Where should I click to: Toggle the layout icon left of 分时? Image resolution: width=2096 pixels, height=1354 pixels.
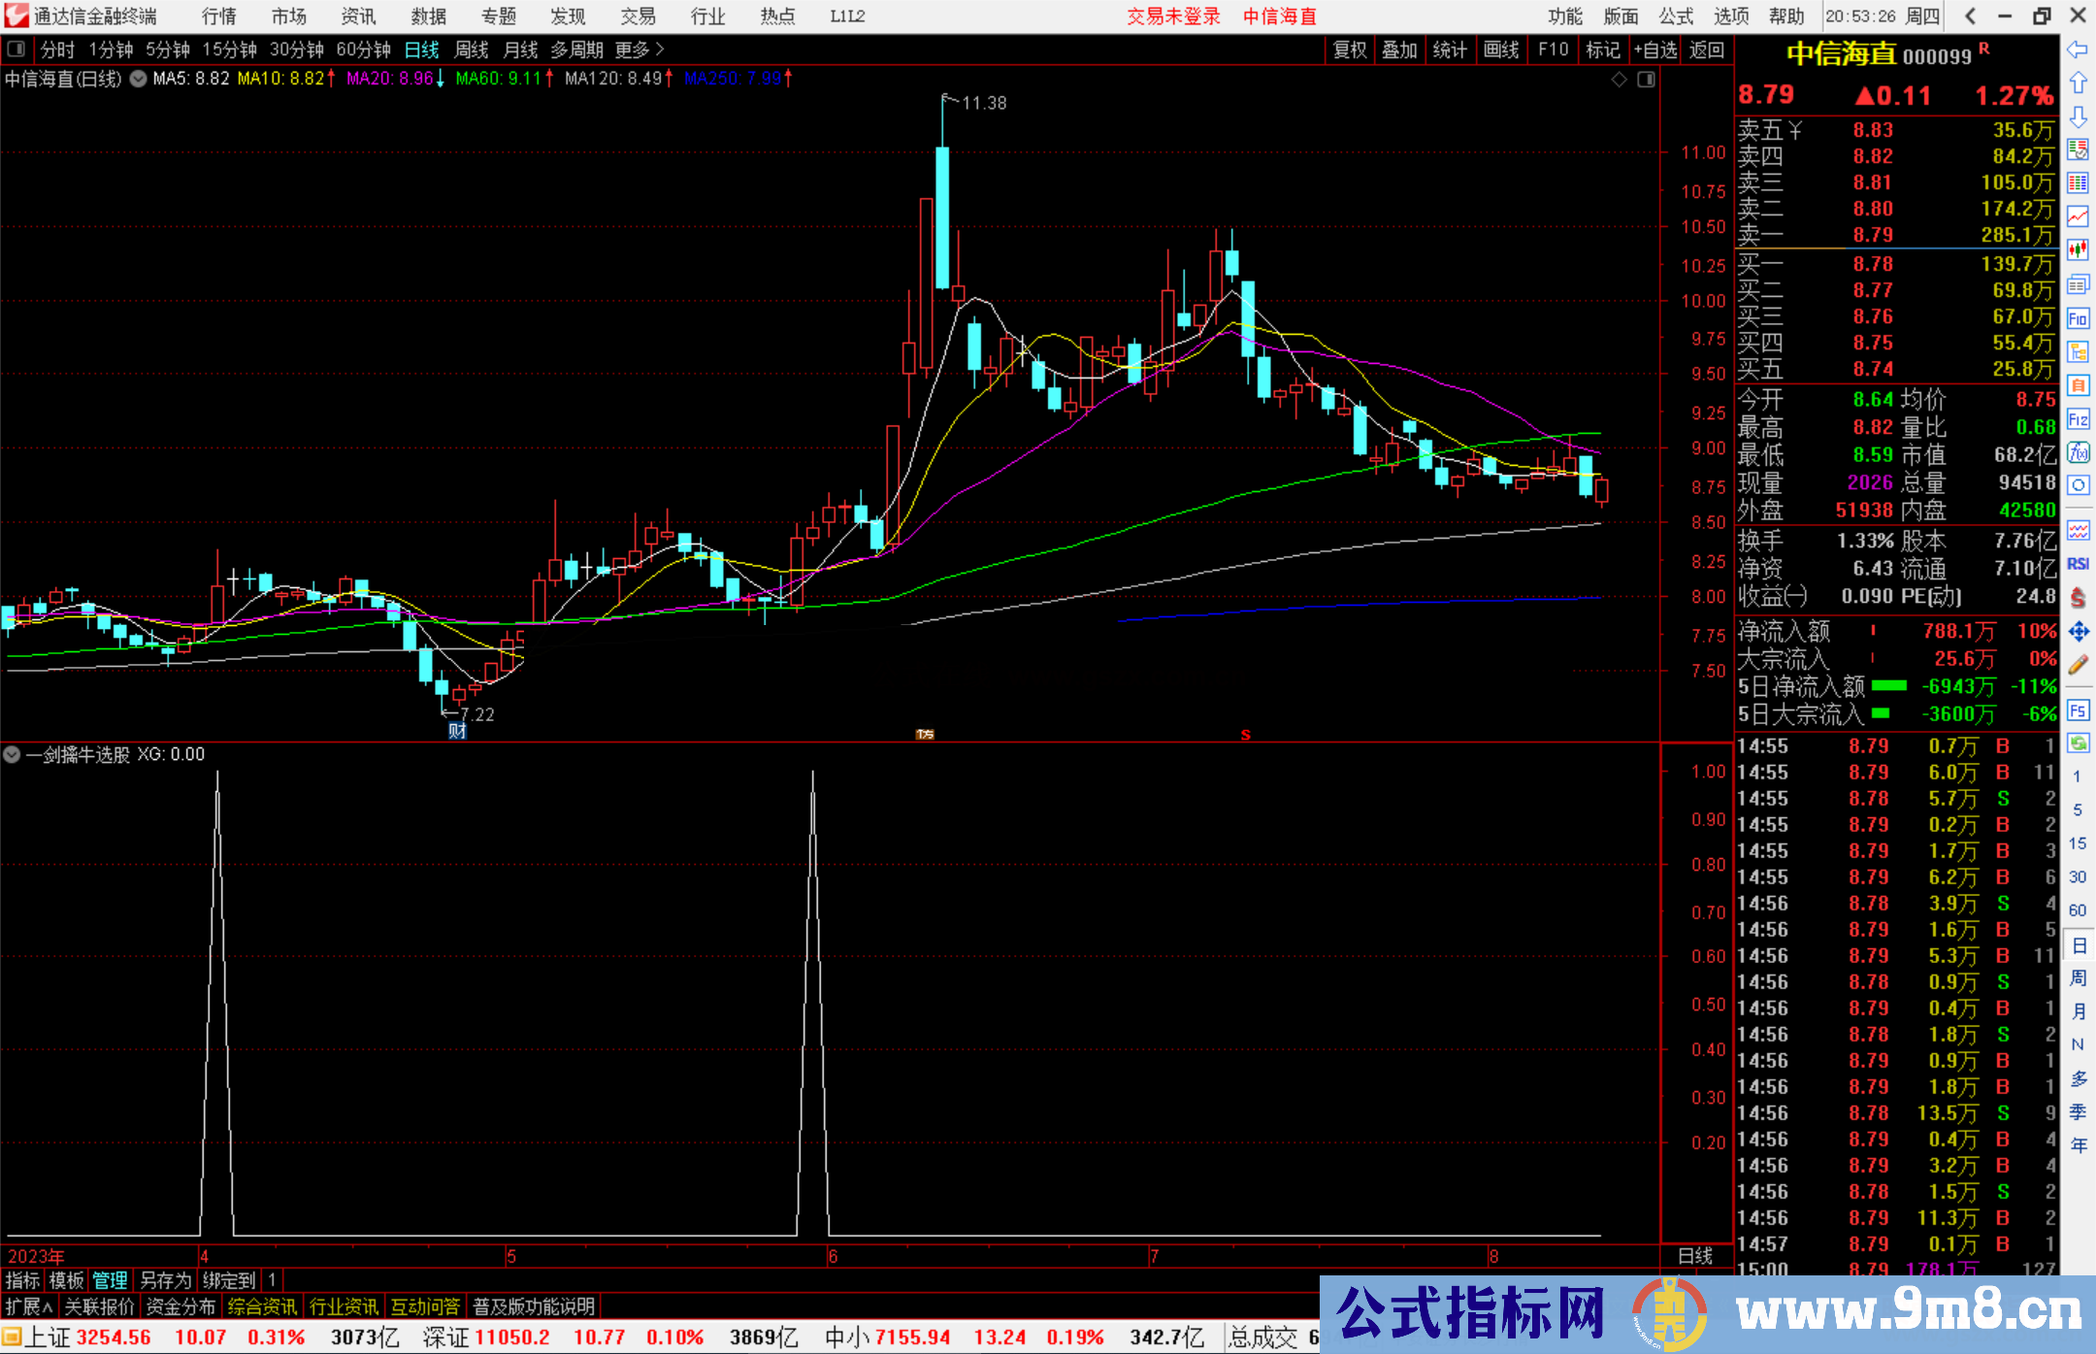pyautogui.click(x=16, y=50)
